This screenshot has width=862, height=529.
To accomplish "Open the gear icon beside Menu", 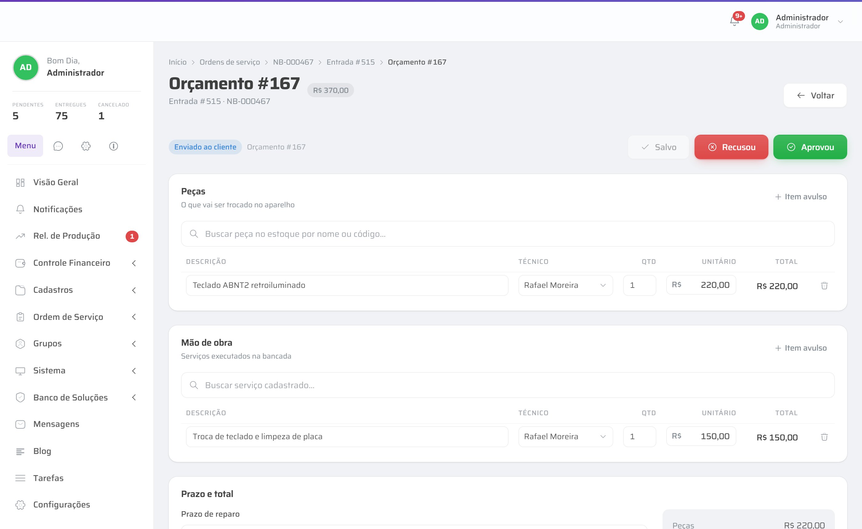I will (x=86, y=146).
